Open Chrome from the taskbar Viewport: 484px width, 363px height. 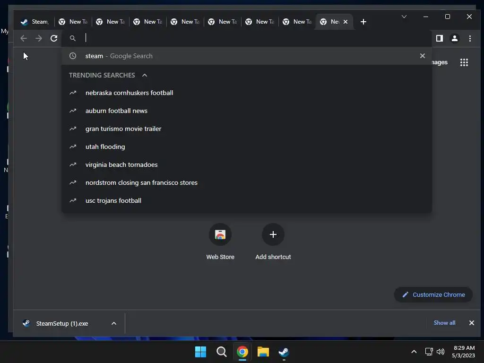242,352
